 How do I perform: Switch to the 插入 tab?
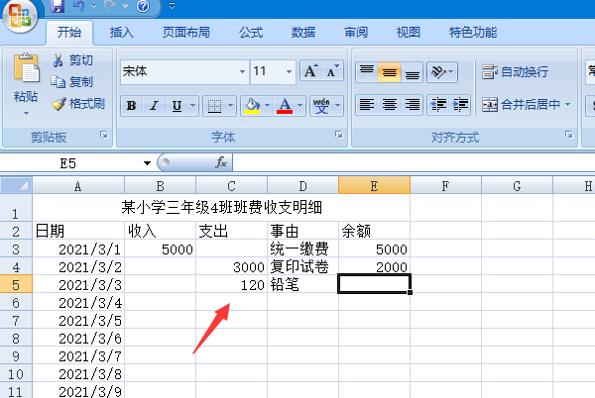click(122, 33)
